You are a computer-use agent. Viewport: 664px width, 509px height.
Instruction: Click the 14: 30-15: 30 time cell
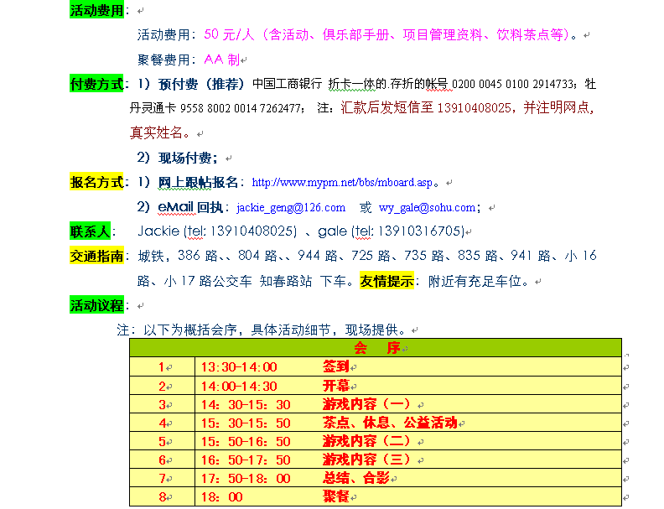click(x=246, y=404)
